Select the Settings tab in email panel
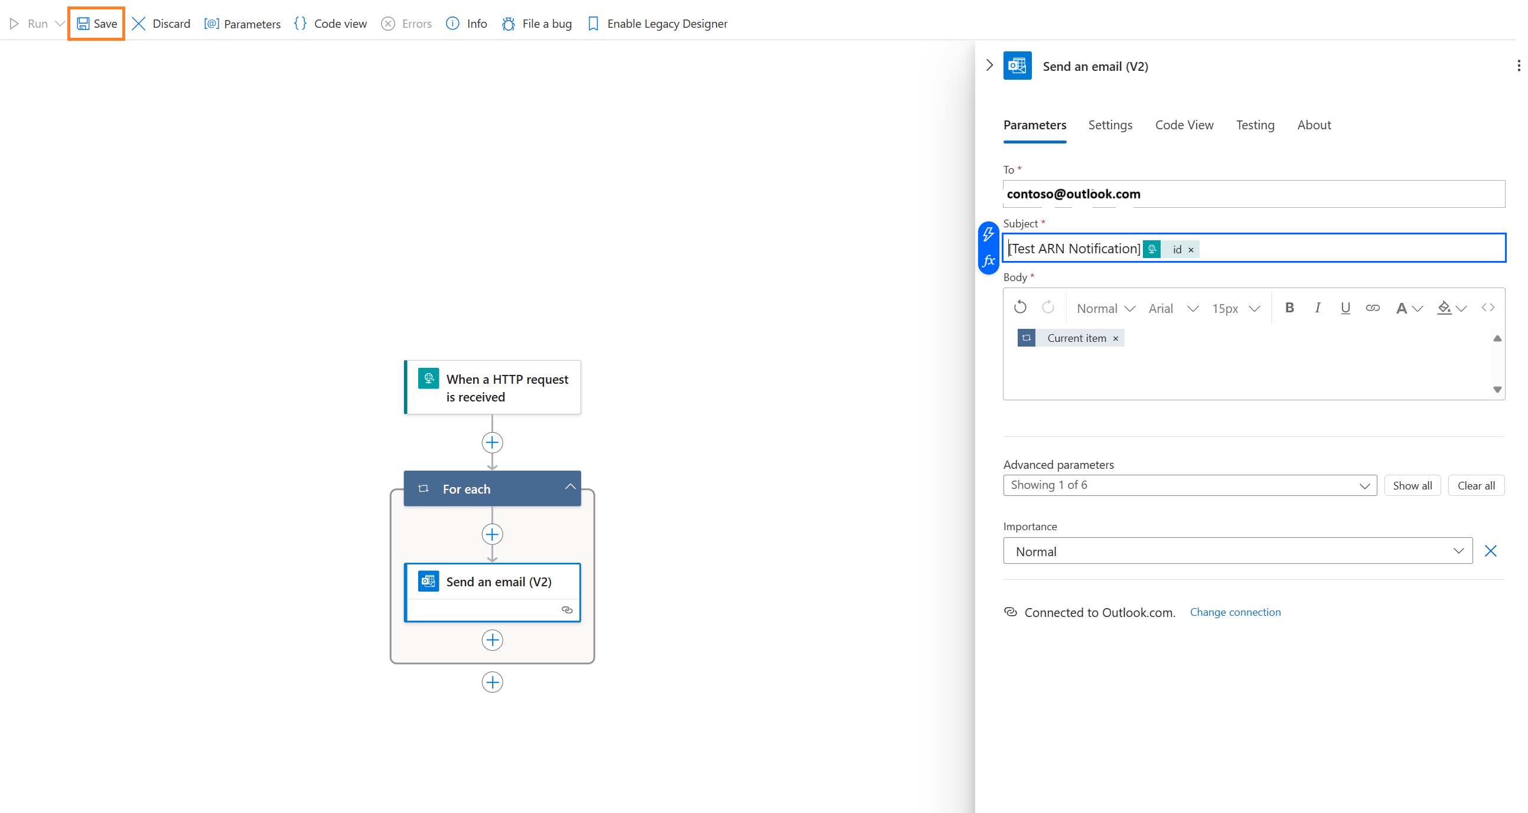 (1110, 124)
